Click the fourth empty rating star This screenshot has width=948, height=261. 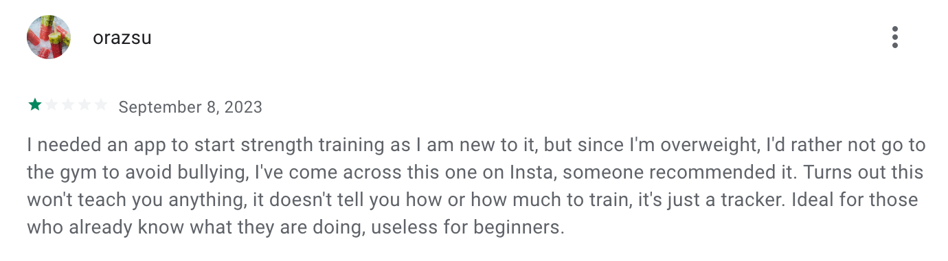point(84,105)
